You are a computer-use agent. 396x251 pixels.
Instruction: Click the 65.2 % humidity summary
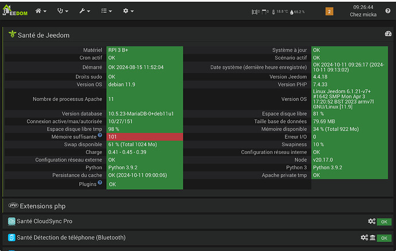(297, 12)
